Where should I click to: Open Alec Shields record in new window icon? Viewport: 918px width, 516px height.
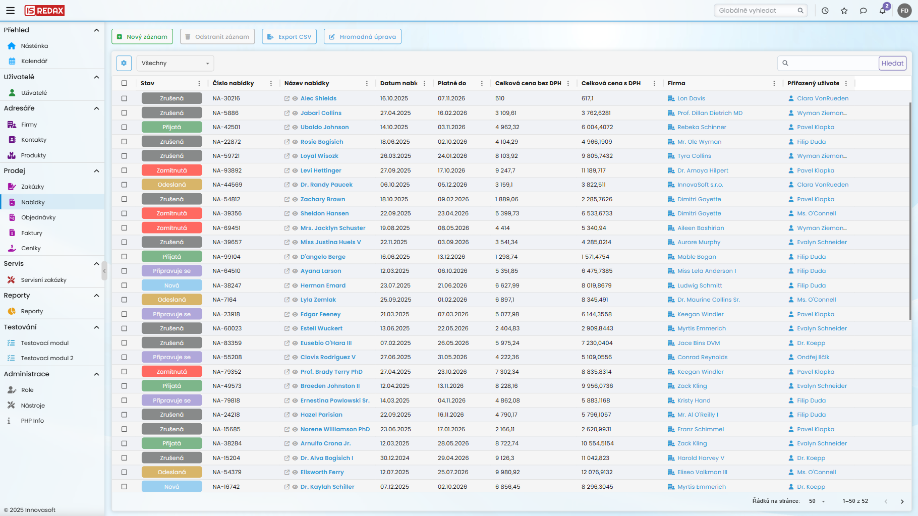(x=287, y=99)
